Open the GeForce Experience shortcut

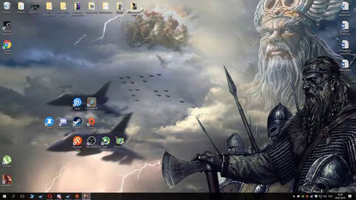[7, 28]
